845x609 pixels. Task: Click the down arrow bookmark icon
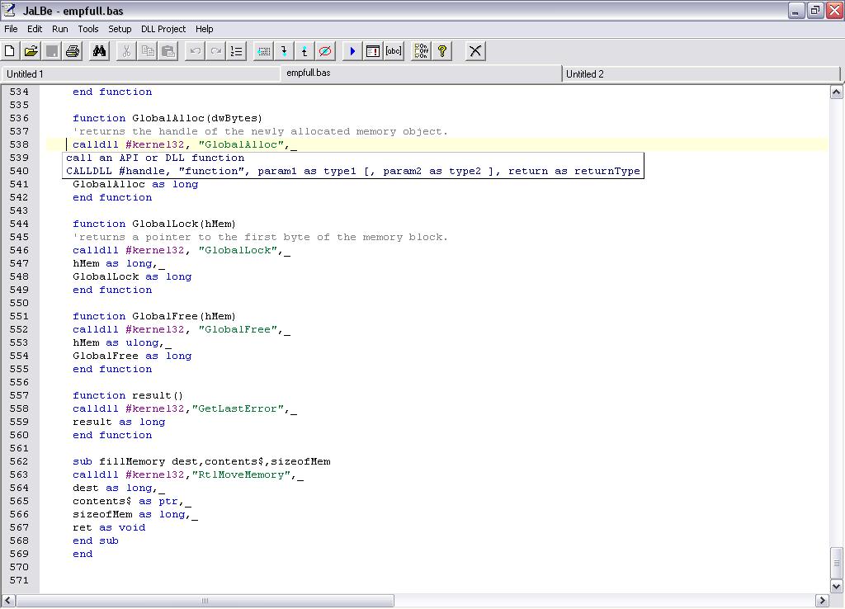(x=284, y=51)
